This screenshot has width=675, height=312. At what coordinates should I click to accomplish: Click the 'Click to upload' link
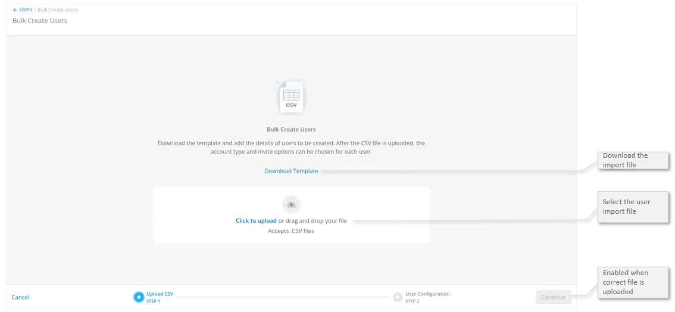pos(256,221)
